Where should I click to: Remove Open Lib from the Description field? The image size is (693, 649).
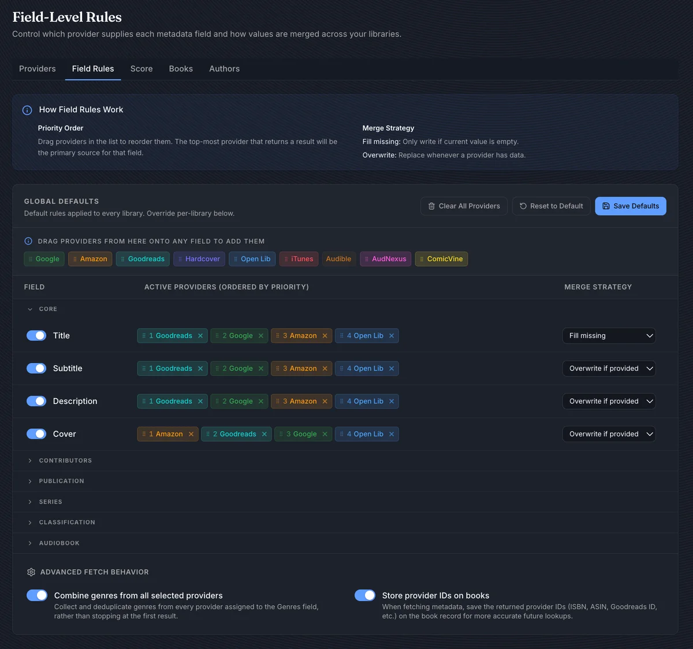(392, 401)
